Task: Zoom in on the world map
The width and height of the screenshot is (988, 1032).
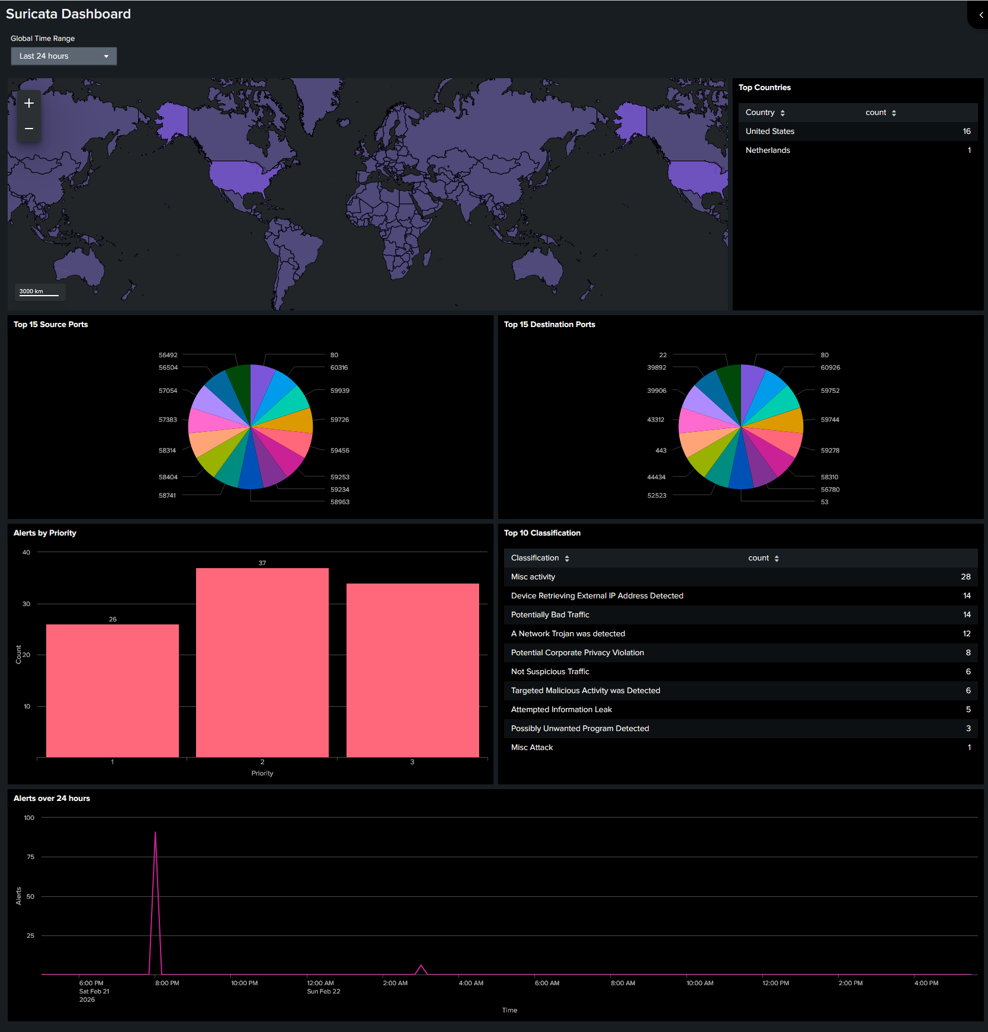Action: (x=28, y=102)
